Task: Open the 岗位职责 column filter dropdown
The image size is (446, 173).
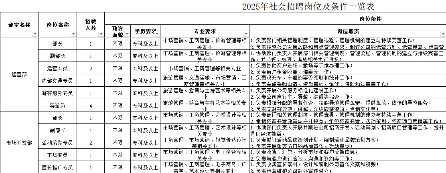Action: [443, 34]
